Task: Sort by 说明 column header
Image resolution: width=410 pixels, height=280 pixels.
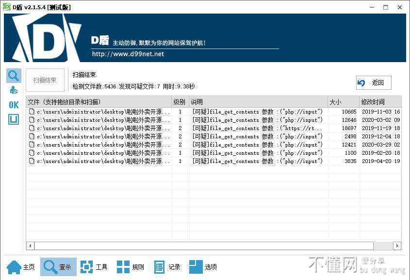Action: 258,102
